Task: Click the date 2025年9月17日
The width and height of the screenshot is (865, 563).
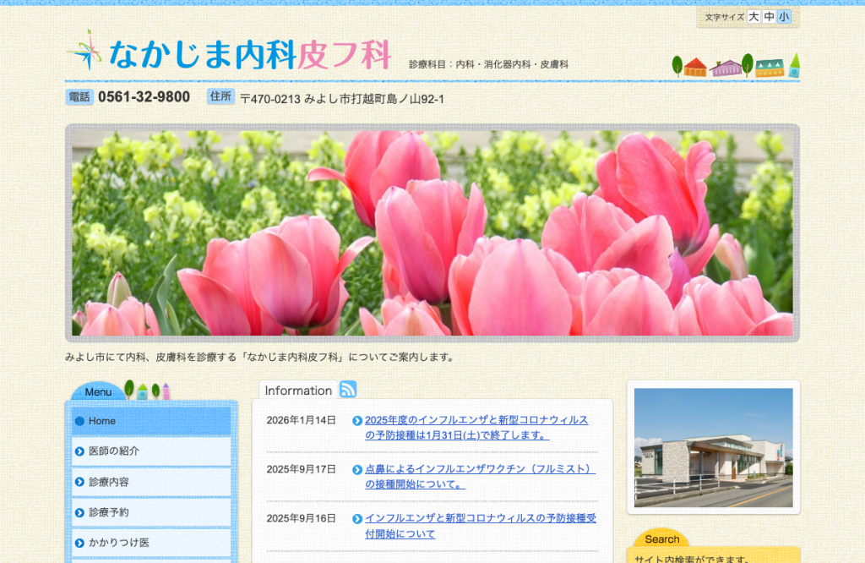Action: coord(302,469)
